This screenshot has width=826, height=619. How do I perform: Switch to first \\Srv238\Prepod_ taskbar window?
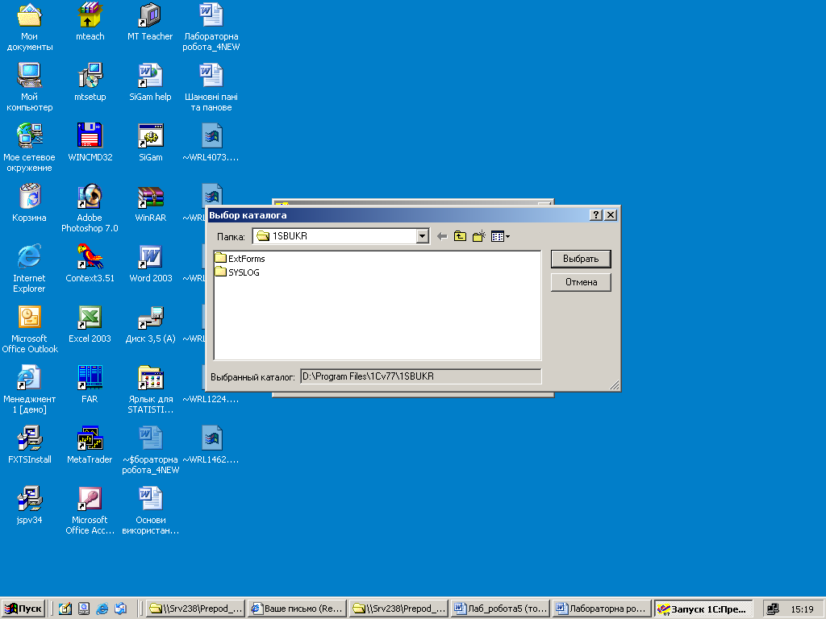pos(195,609)
